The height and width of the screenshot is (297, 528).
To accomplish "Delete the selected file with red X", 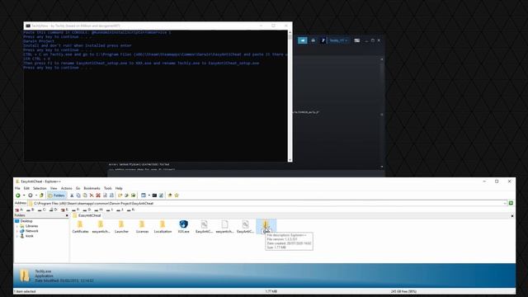I will point(92,196).
